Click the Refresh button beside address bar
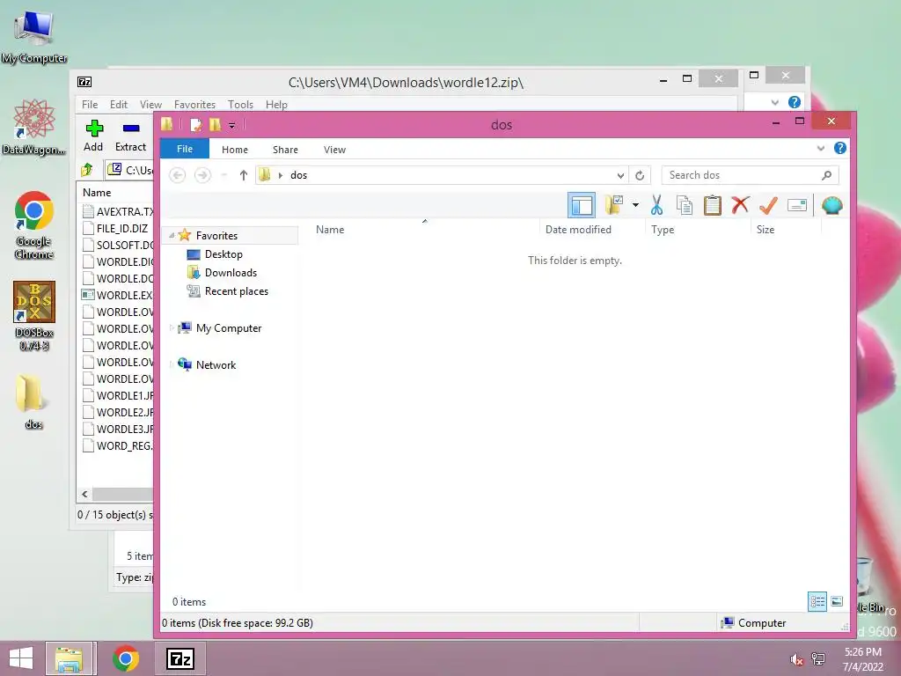Screen dimensions: 901x676 tap(640, 175)
